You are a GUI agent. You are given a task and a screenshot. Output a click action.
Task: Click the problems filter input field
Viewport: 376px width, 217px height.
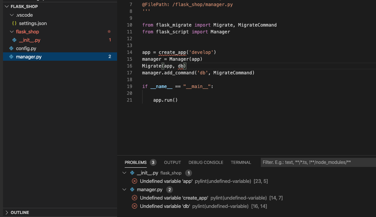(x=318, y=162)
